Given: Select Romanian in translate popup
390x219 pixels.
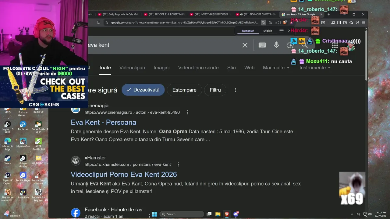Looking at the screenshot, I should 248,31.
